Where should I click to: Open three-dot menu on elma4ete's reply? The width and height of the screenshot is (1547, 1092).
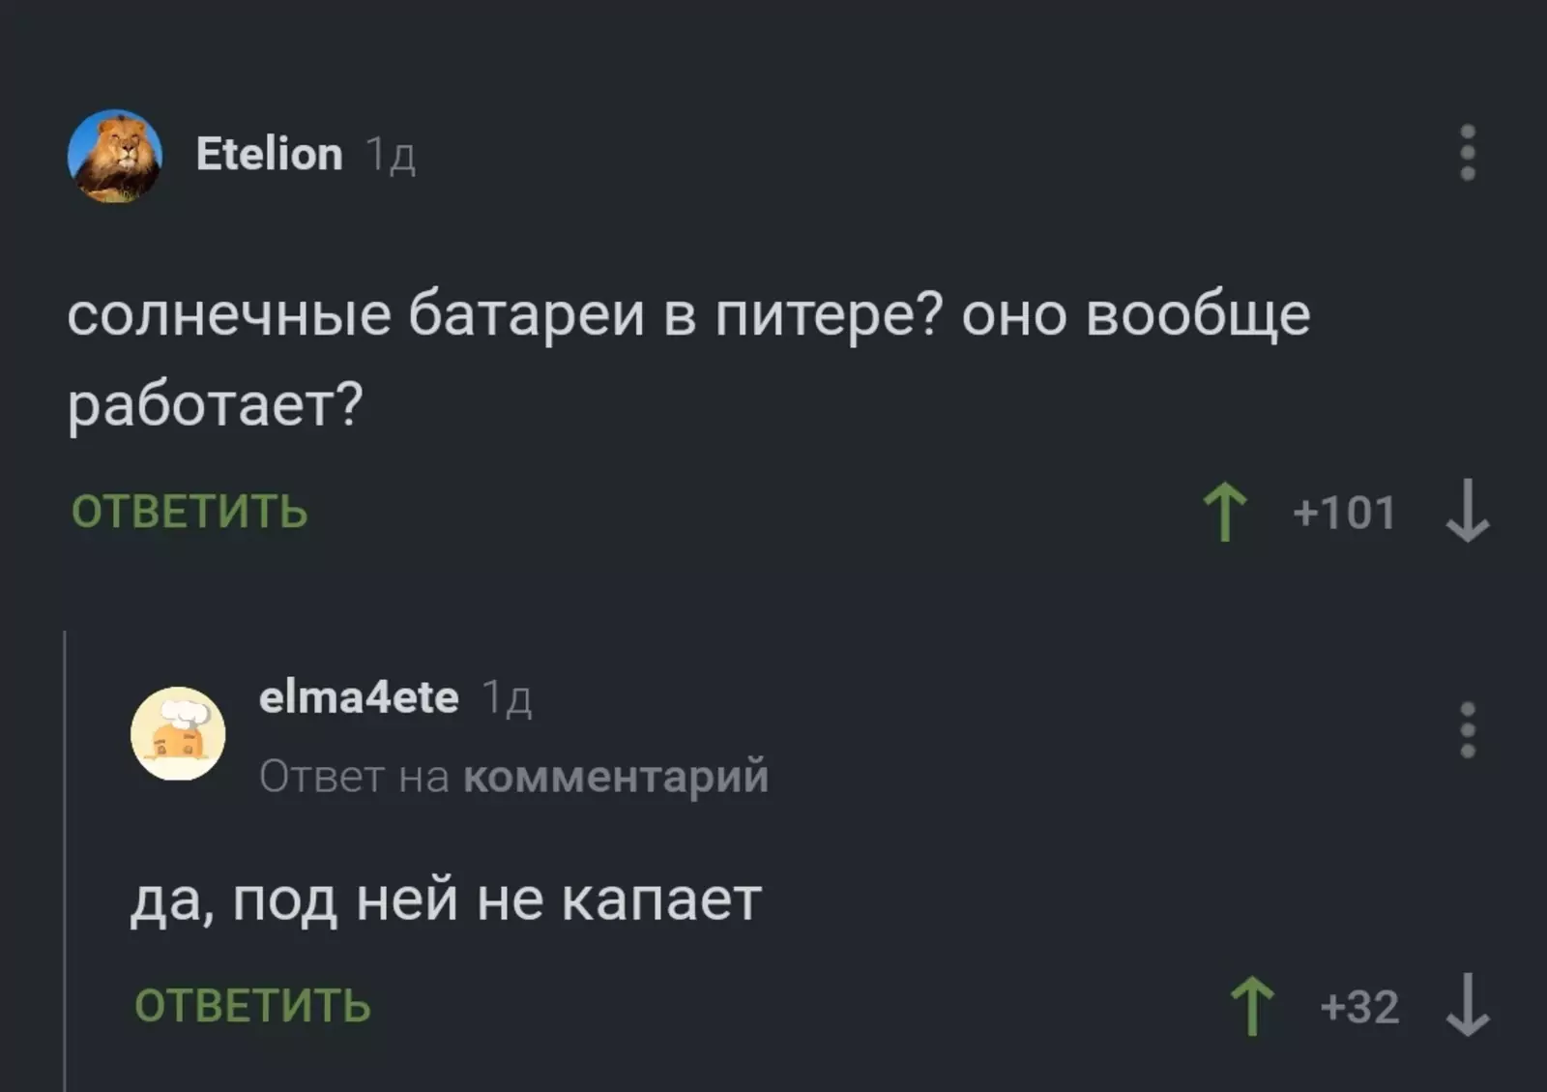(x=1467, y=730)
